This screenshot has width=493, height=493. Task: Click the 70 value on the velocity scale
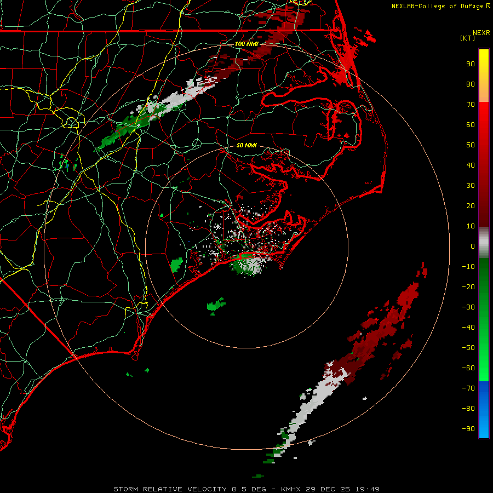pyautogui.click(x=471, y=105)
